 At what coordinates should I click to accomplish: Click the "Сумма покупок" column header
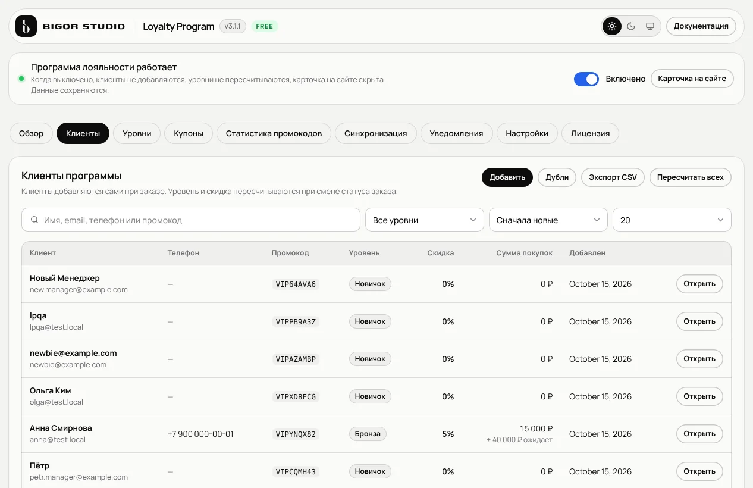click(x=525, y=253)
